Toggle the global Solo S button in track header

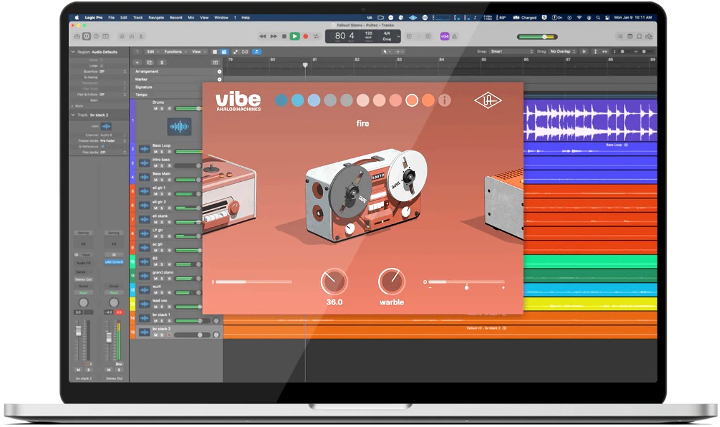tap(162, 63)
